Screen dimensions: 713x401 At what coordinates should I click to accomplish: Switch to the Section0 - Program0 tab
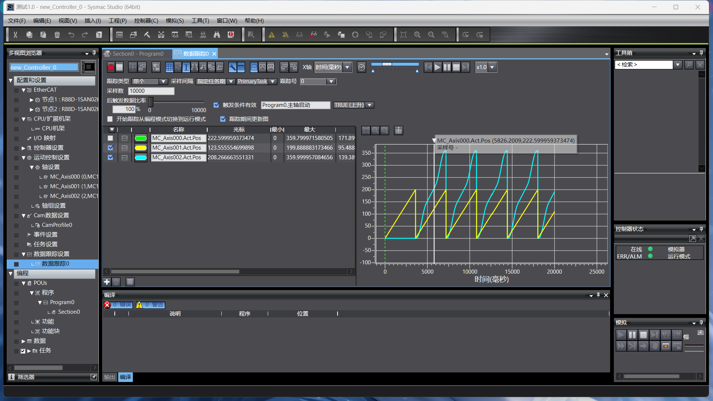pos(138,54)
